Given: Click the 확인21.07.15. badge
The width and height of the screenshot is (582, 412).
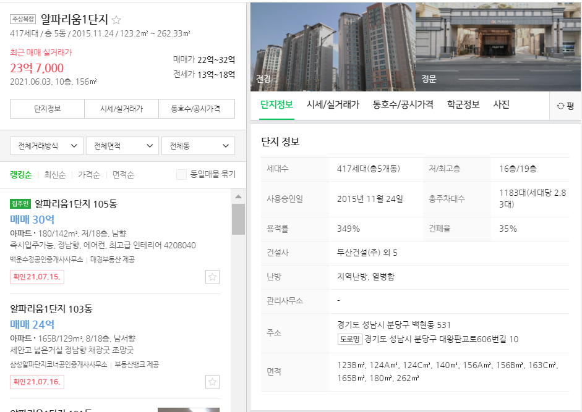Looking at the screenshot, I should [x=37, y=277].
